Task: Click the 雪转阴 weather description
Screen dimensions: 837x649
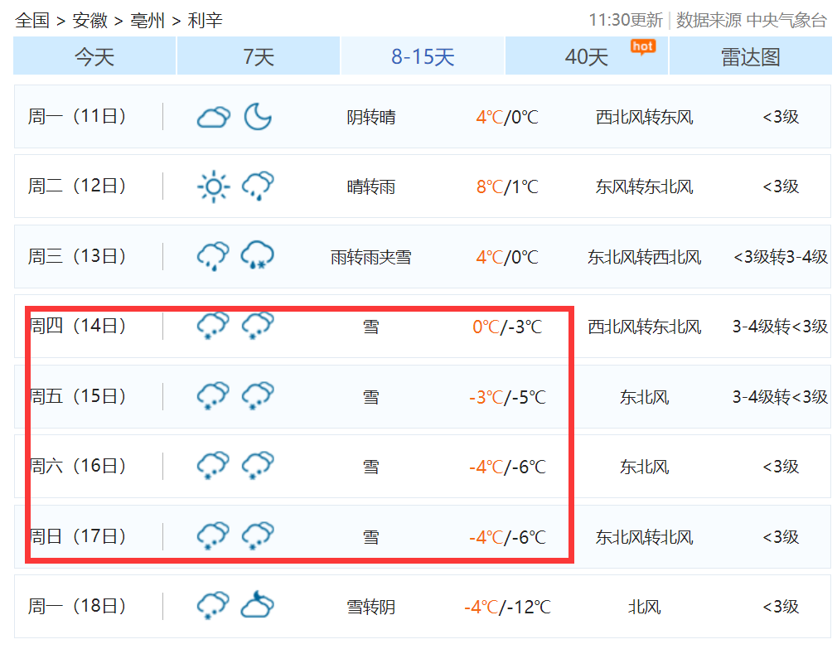Action: 371,607
